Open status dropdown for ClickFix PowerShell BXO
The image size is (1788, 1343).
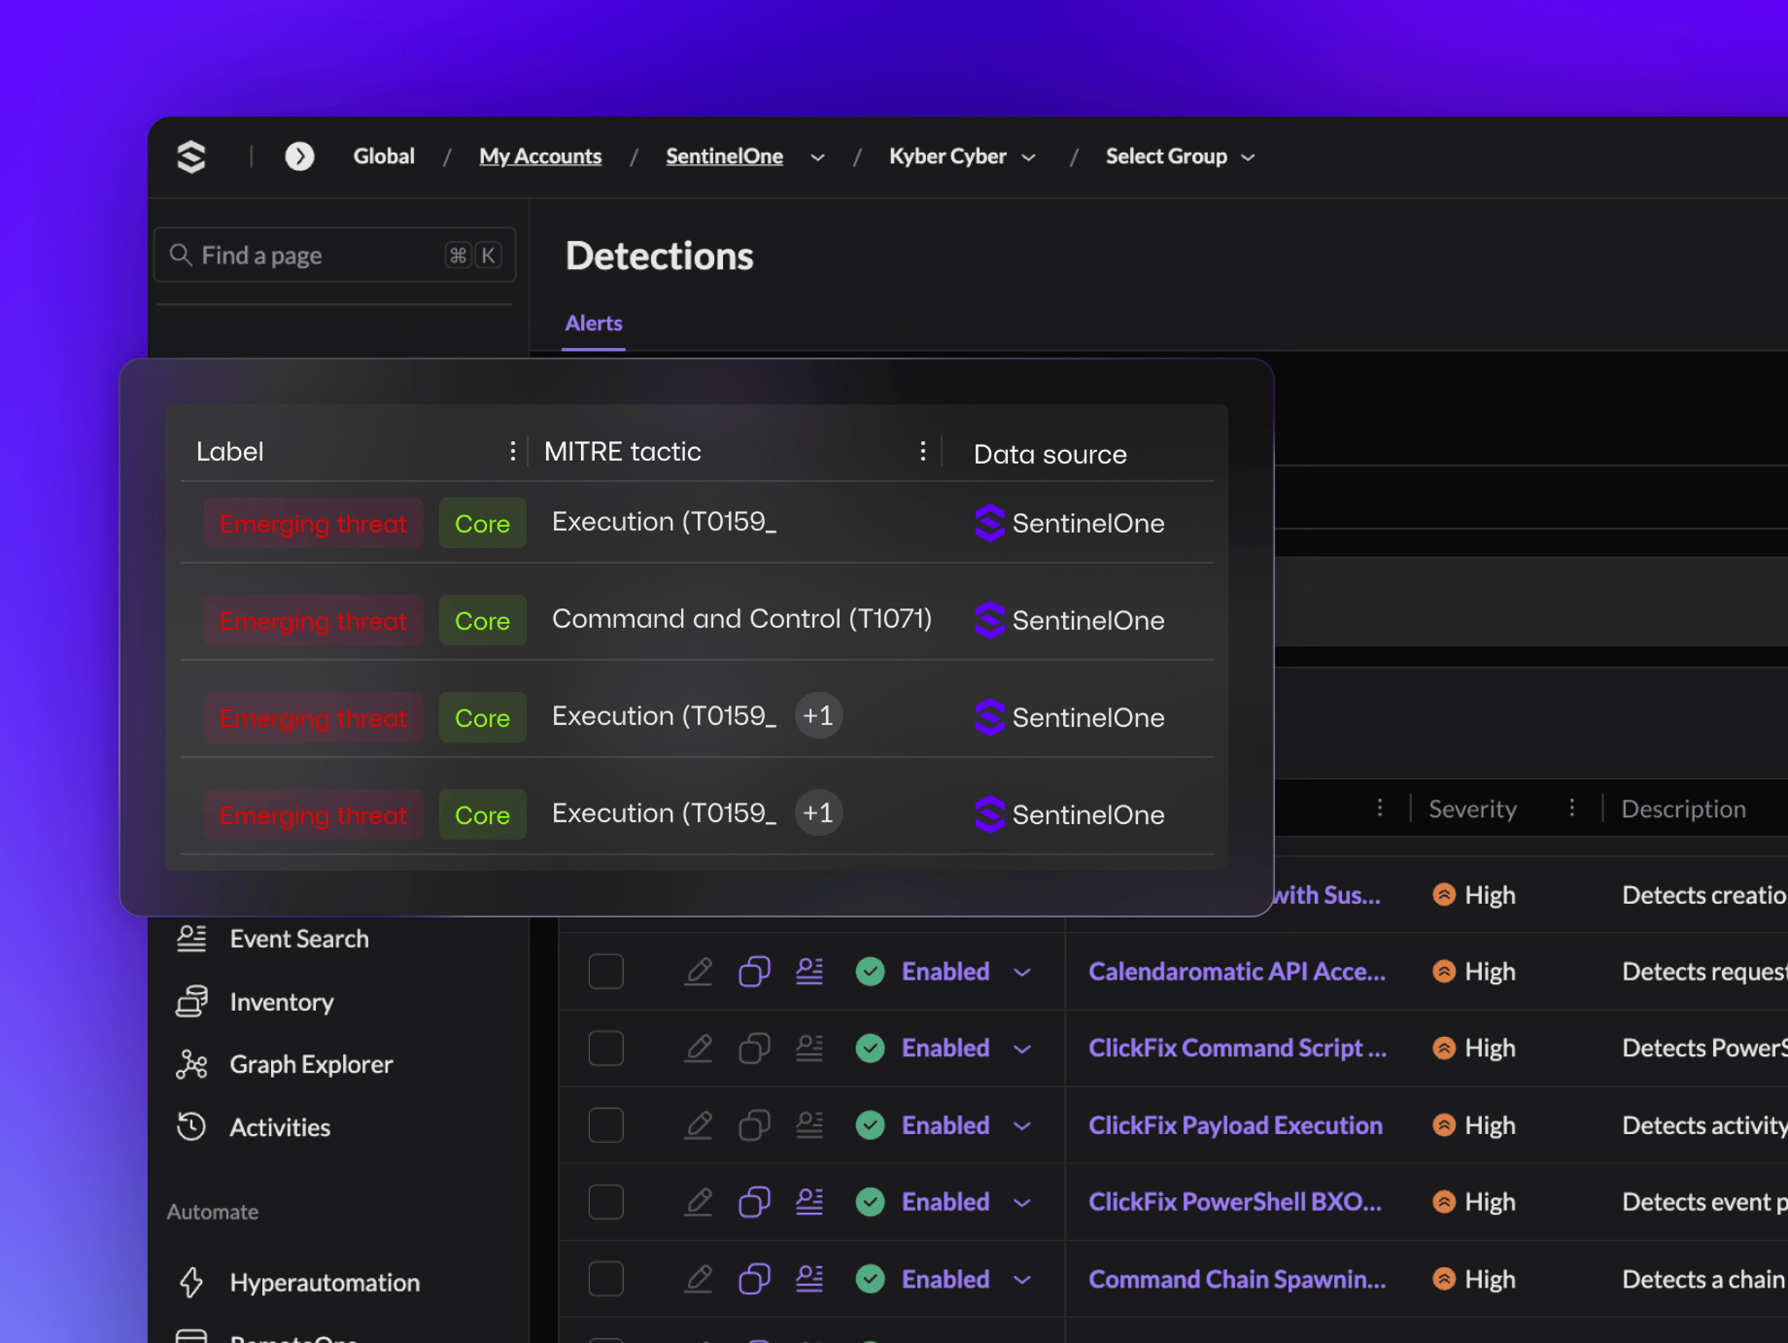click(x=1023, y=1203)
